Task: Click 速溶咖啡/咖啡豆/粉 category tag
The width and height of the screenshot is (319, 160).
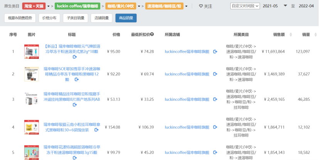Action: (x=164, y=6)
